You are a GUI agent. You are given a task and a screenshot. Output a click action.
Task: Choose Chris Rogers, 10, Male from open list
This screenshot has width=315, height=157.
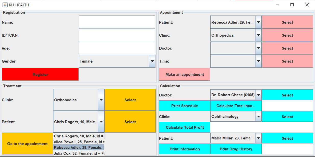point(79,136)
